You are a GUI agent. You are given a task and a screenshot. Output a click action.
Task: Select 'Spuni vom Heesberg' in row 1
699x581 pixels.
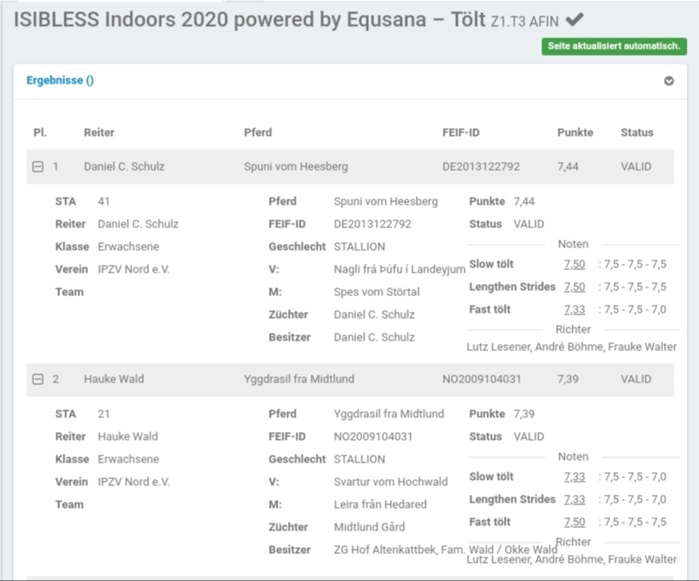click(296, 166)
